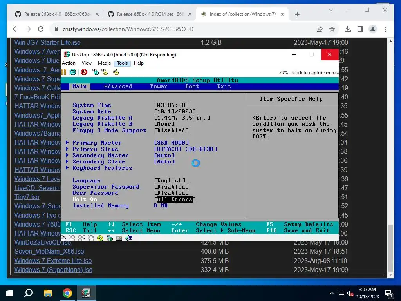Image resolution: width=401 pixels, height=301 pixels.
Task: Open the Windows 7 Extreme Lite.iso link
Action: pos(53,261)
